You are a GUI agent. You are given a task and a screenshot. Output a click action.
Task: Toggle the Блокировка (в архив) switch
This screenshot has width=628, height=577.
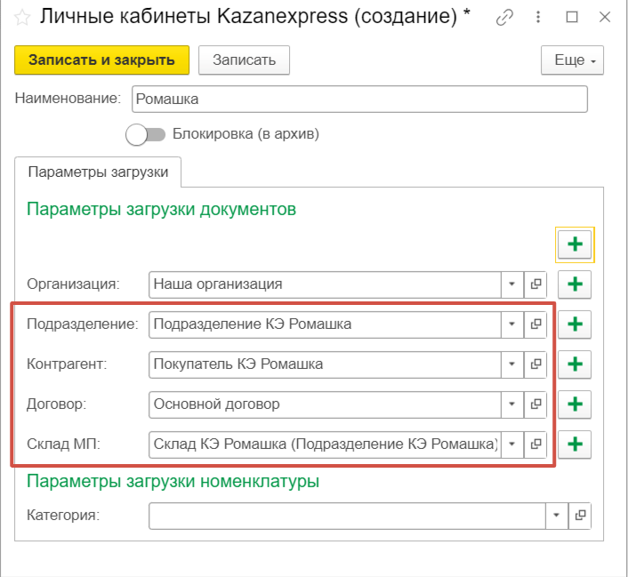pyautogui.click(x=146, y=134)
